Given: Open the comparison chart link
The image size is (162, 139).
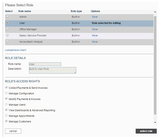Looking at the screenshot, I should [15, 50].
